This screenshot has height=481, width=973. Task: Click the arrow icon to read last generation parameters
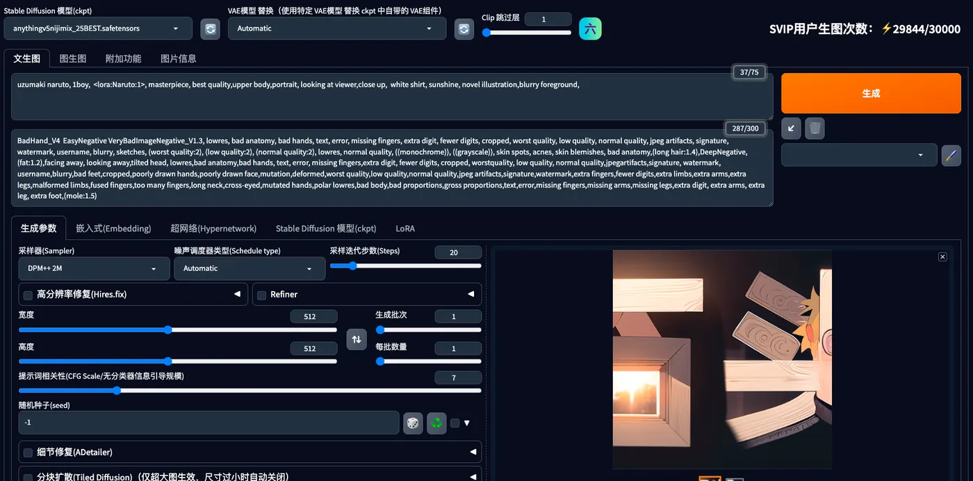click(791, 129)
